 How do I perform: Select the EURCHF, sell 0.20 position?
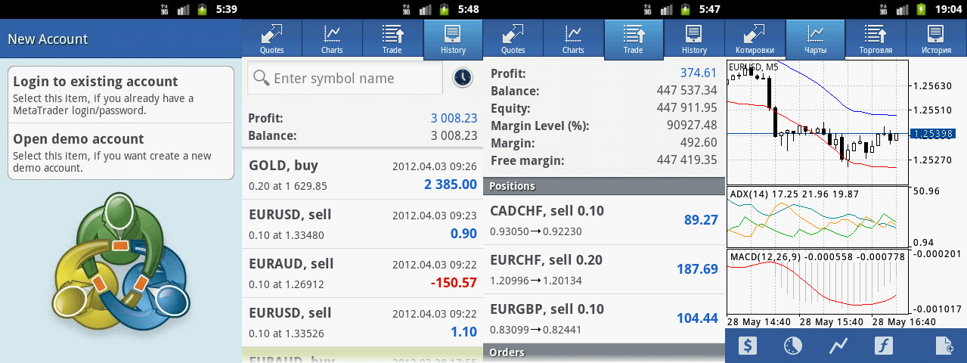tap(604, 269)
